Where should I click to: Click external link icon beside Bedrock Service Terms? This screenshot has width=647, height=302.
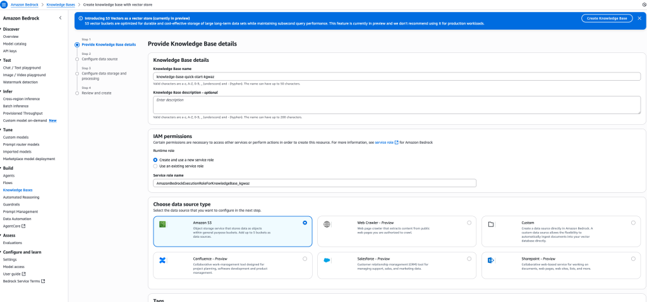43,281
